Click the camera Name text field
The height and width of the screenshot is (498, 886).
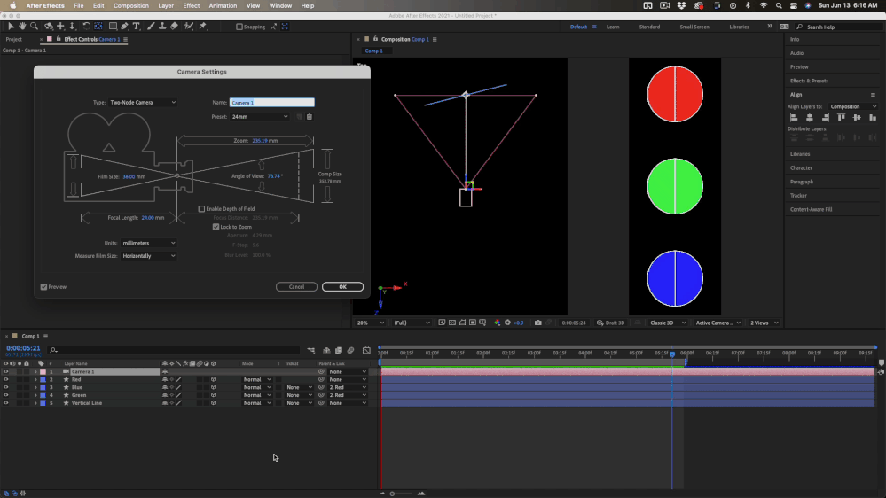click(x=271, y=103)
